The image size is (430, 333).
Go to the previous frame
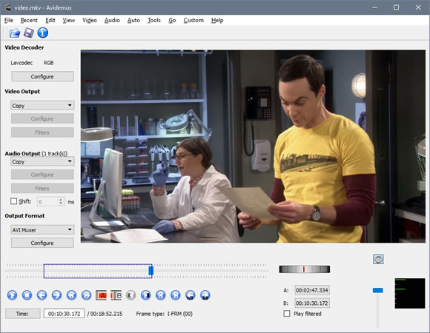click(x=42, y=295)
